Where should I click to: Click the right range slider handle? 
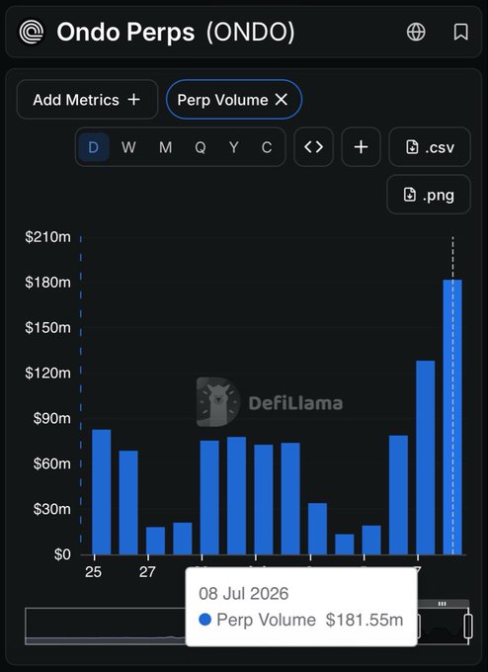pyautogui.click(x=468, y=627)
